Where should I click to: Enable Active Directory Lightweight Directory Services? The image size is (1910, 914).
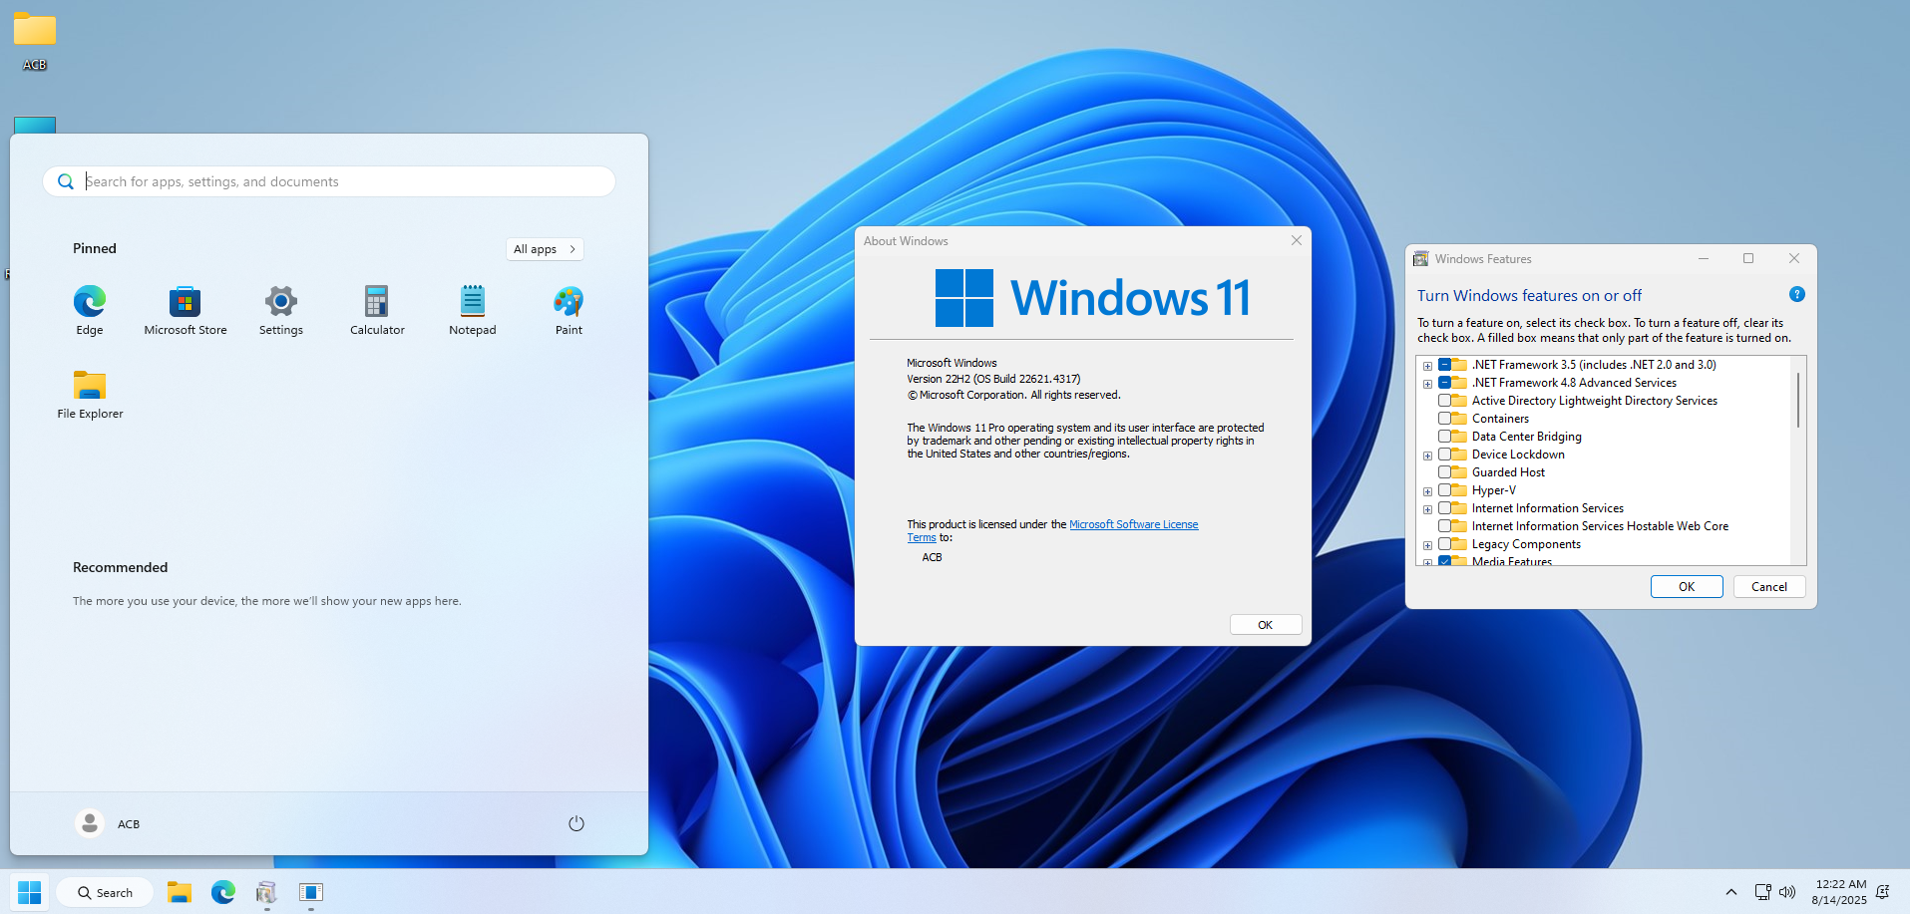[x=1444, y=401]
